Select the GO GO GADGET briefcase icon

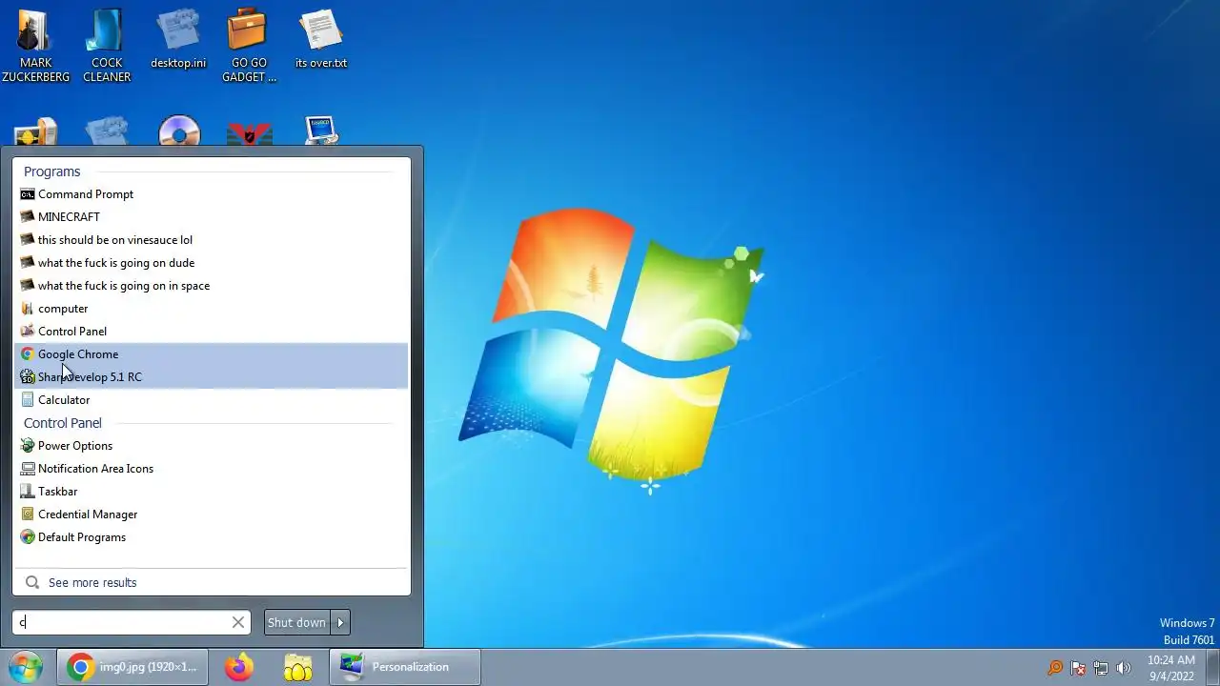tap(249, 45)
